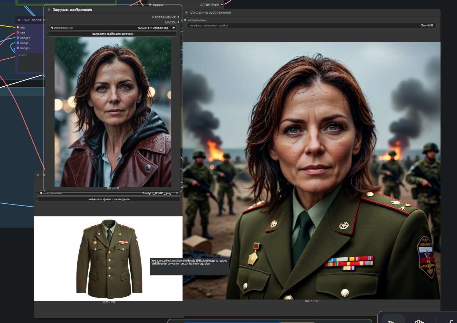457x323 pixels.
Task: Open the 00028-671960659.jpg image file dropdown
Action: click(x=113, y=28)
